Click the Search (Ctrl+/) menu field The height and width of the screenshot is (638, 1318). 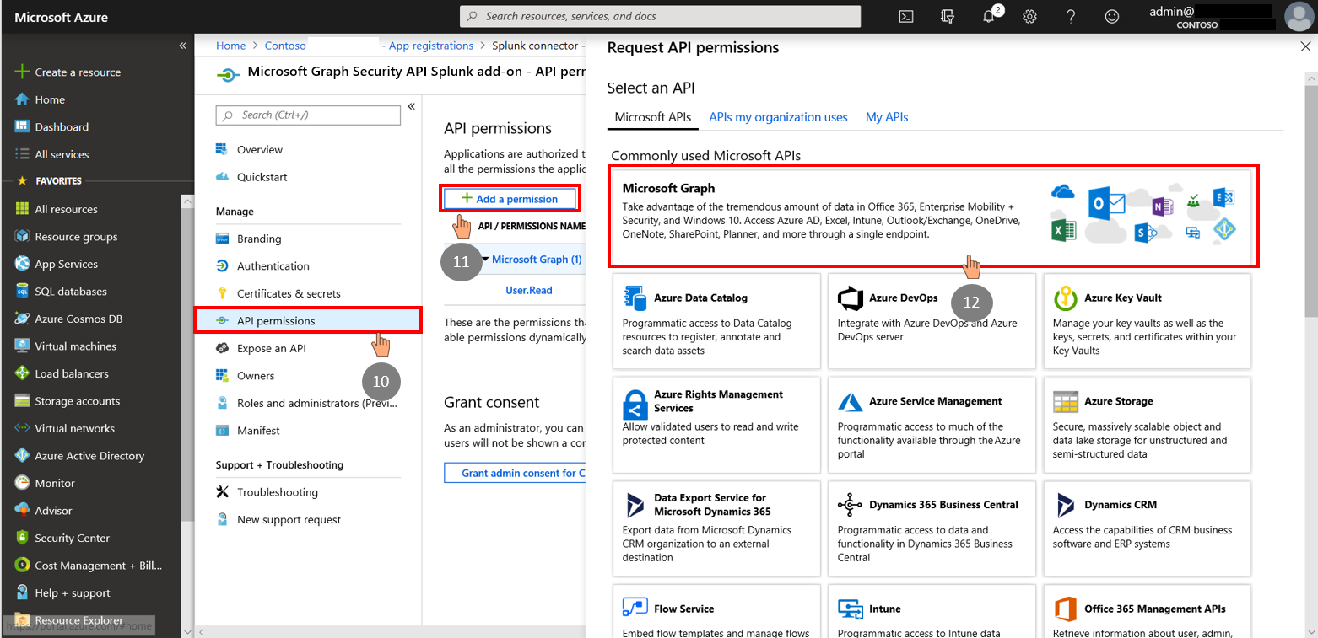pyautogui.click(x=308, y=115)
